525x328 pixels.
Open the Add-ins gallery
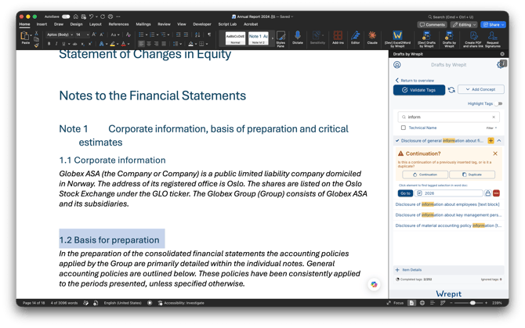(338, 38)
